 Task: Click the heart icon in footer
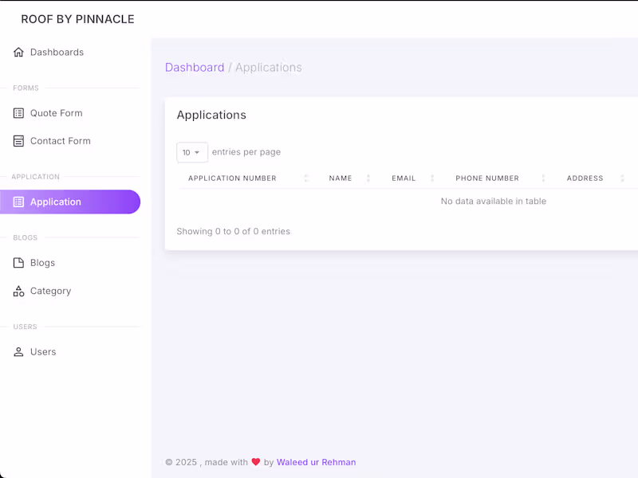pyautogui.click(x=256, y=462)
